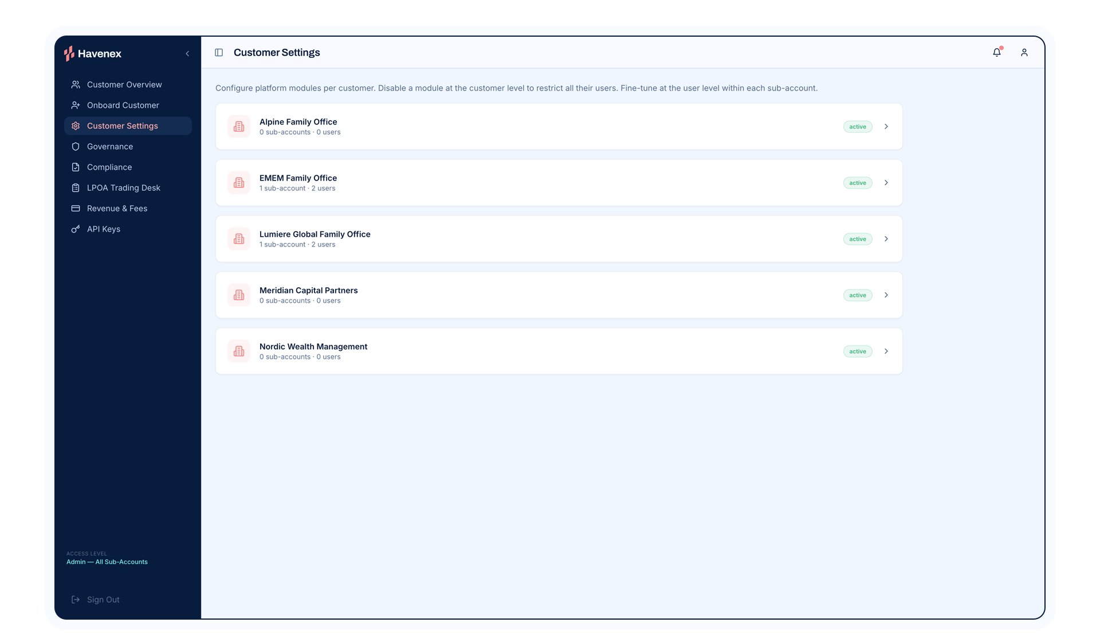Open Nordic Wealth Management name

tap(313, 347)
